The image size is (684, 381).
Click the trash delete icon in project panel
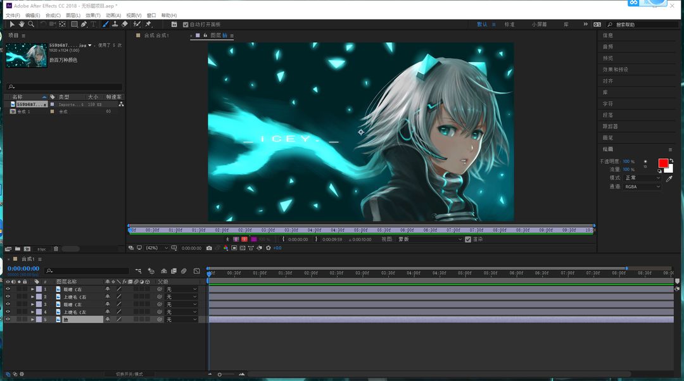coord(56,249)
